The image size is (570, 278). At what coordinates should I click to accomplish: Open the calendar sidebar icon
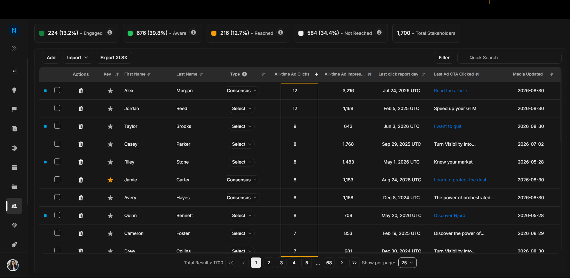(x=14, y=167)
